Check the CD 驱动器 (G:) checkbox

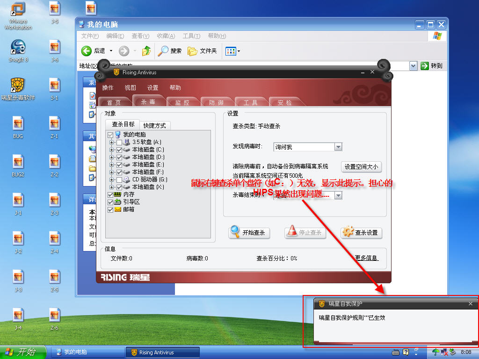pyautogui.click(x=119, y=180)
